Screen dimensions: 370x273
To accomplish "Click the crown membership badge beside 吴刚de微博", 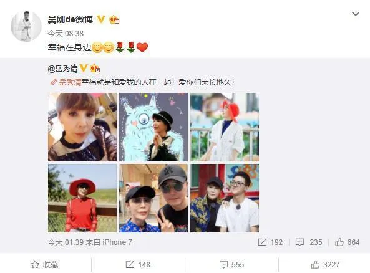I will 114,19.
